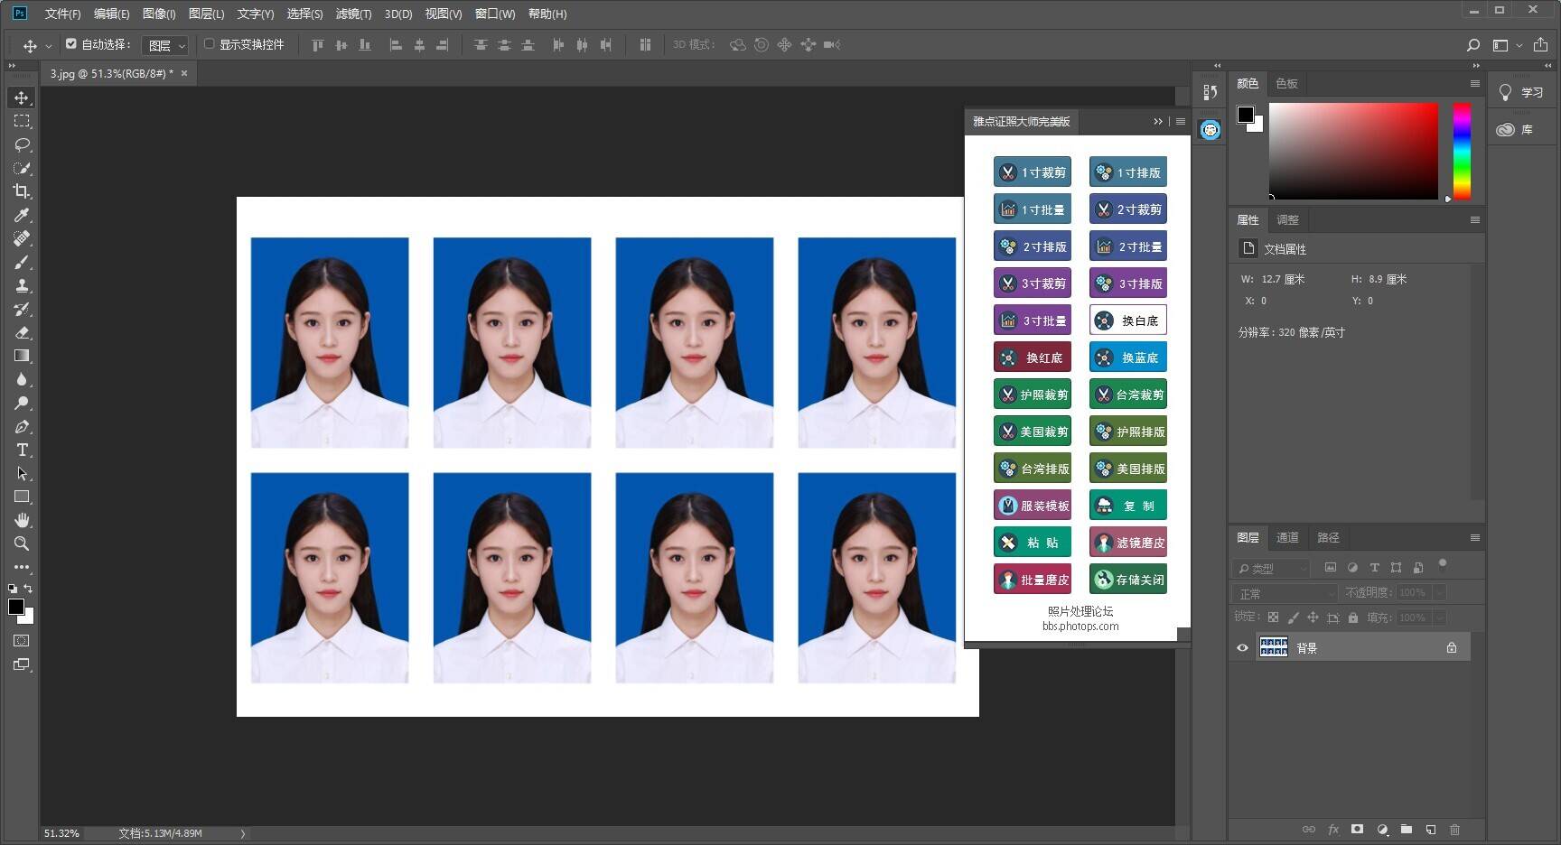This screenshot has height=845, width=1561.
Task: Enable the 自动选择 checkbox in options bar
Action: point(71,43)
